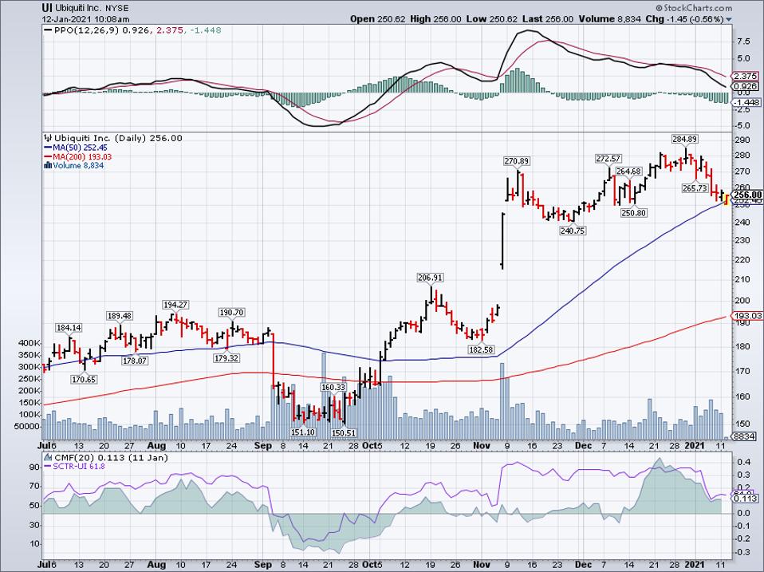764x572 pixels.
Task: Click the 184.14 price annotation
Action: click(69, 328)
